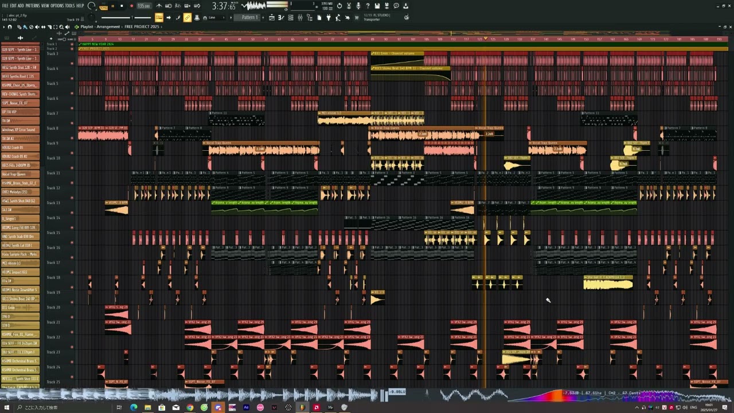Open the ADD menu

(21, 6)
